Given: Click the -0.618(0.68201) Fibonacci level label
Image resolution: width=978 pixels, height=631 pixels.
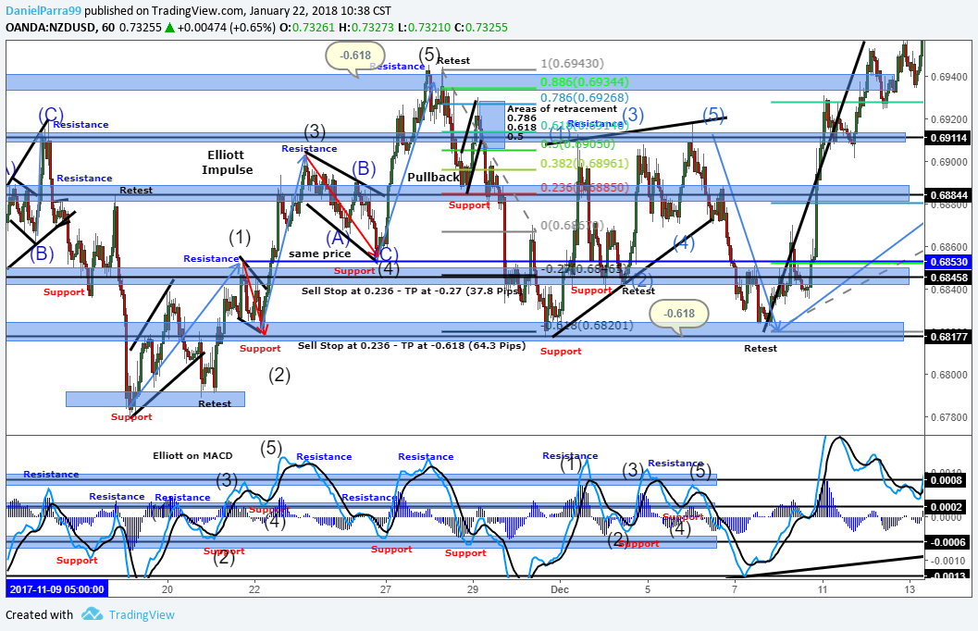Looking at the screenshot, I should click(587, 326).
